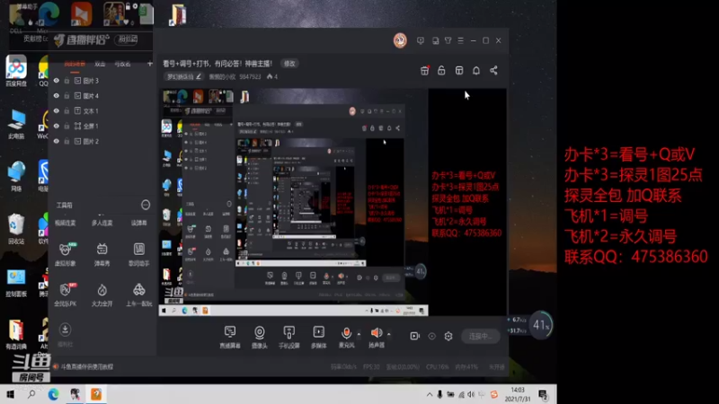Image resolution: width=719 pixels, height=404 pixels.
Task: Add a multimedia source
Action: tap(319, 337)
